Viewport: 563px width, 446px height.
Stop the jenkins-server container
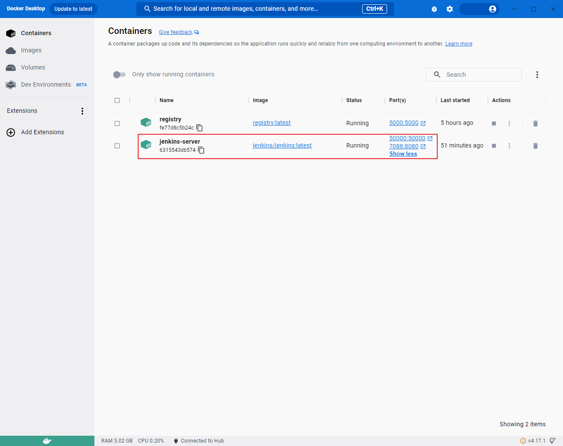click(x=494, y=146)
